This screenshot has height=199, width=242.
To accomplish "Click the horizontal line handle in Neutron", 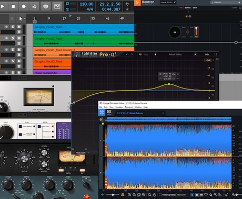I will tap(236, 42).
